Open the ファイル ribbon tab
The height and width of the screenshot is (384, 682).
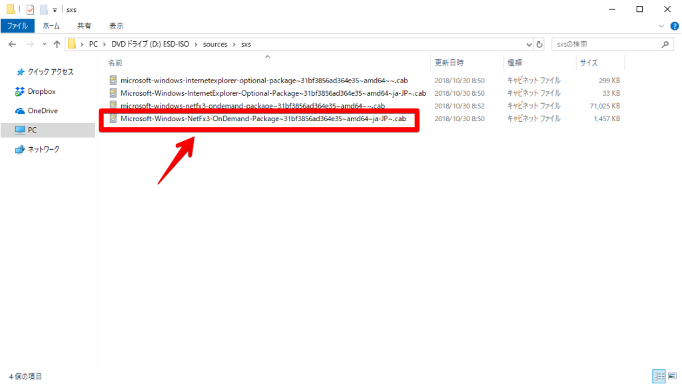click(x=17, y=26)
